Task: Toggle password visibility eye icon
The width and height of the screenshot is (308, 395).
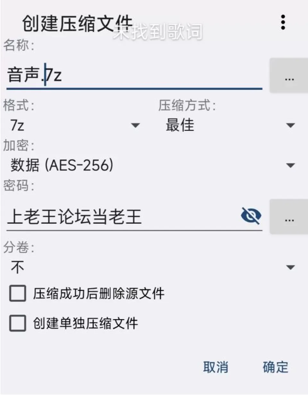Action: pyautogui.click(x=251, y=215)
